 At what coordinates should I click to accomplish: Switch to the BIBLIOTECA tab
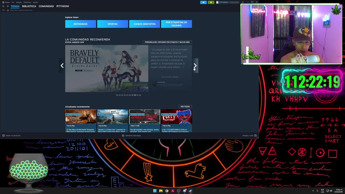pyautogui.click(x=29, y=6)
